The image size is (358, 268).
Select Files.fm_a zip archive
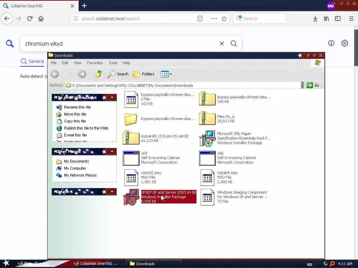pyautogui.click(x=207, y=118)
